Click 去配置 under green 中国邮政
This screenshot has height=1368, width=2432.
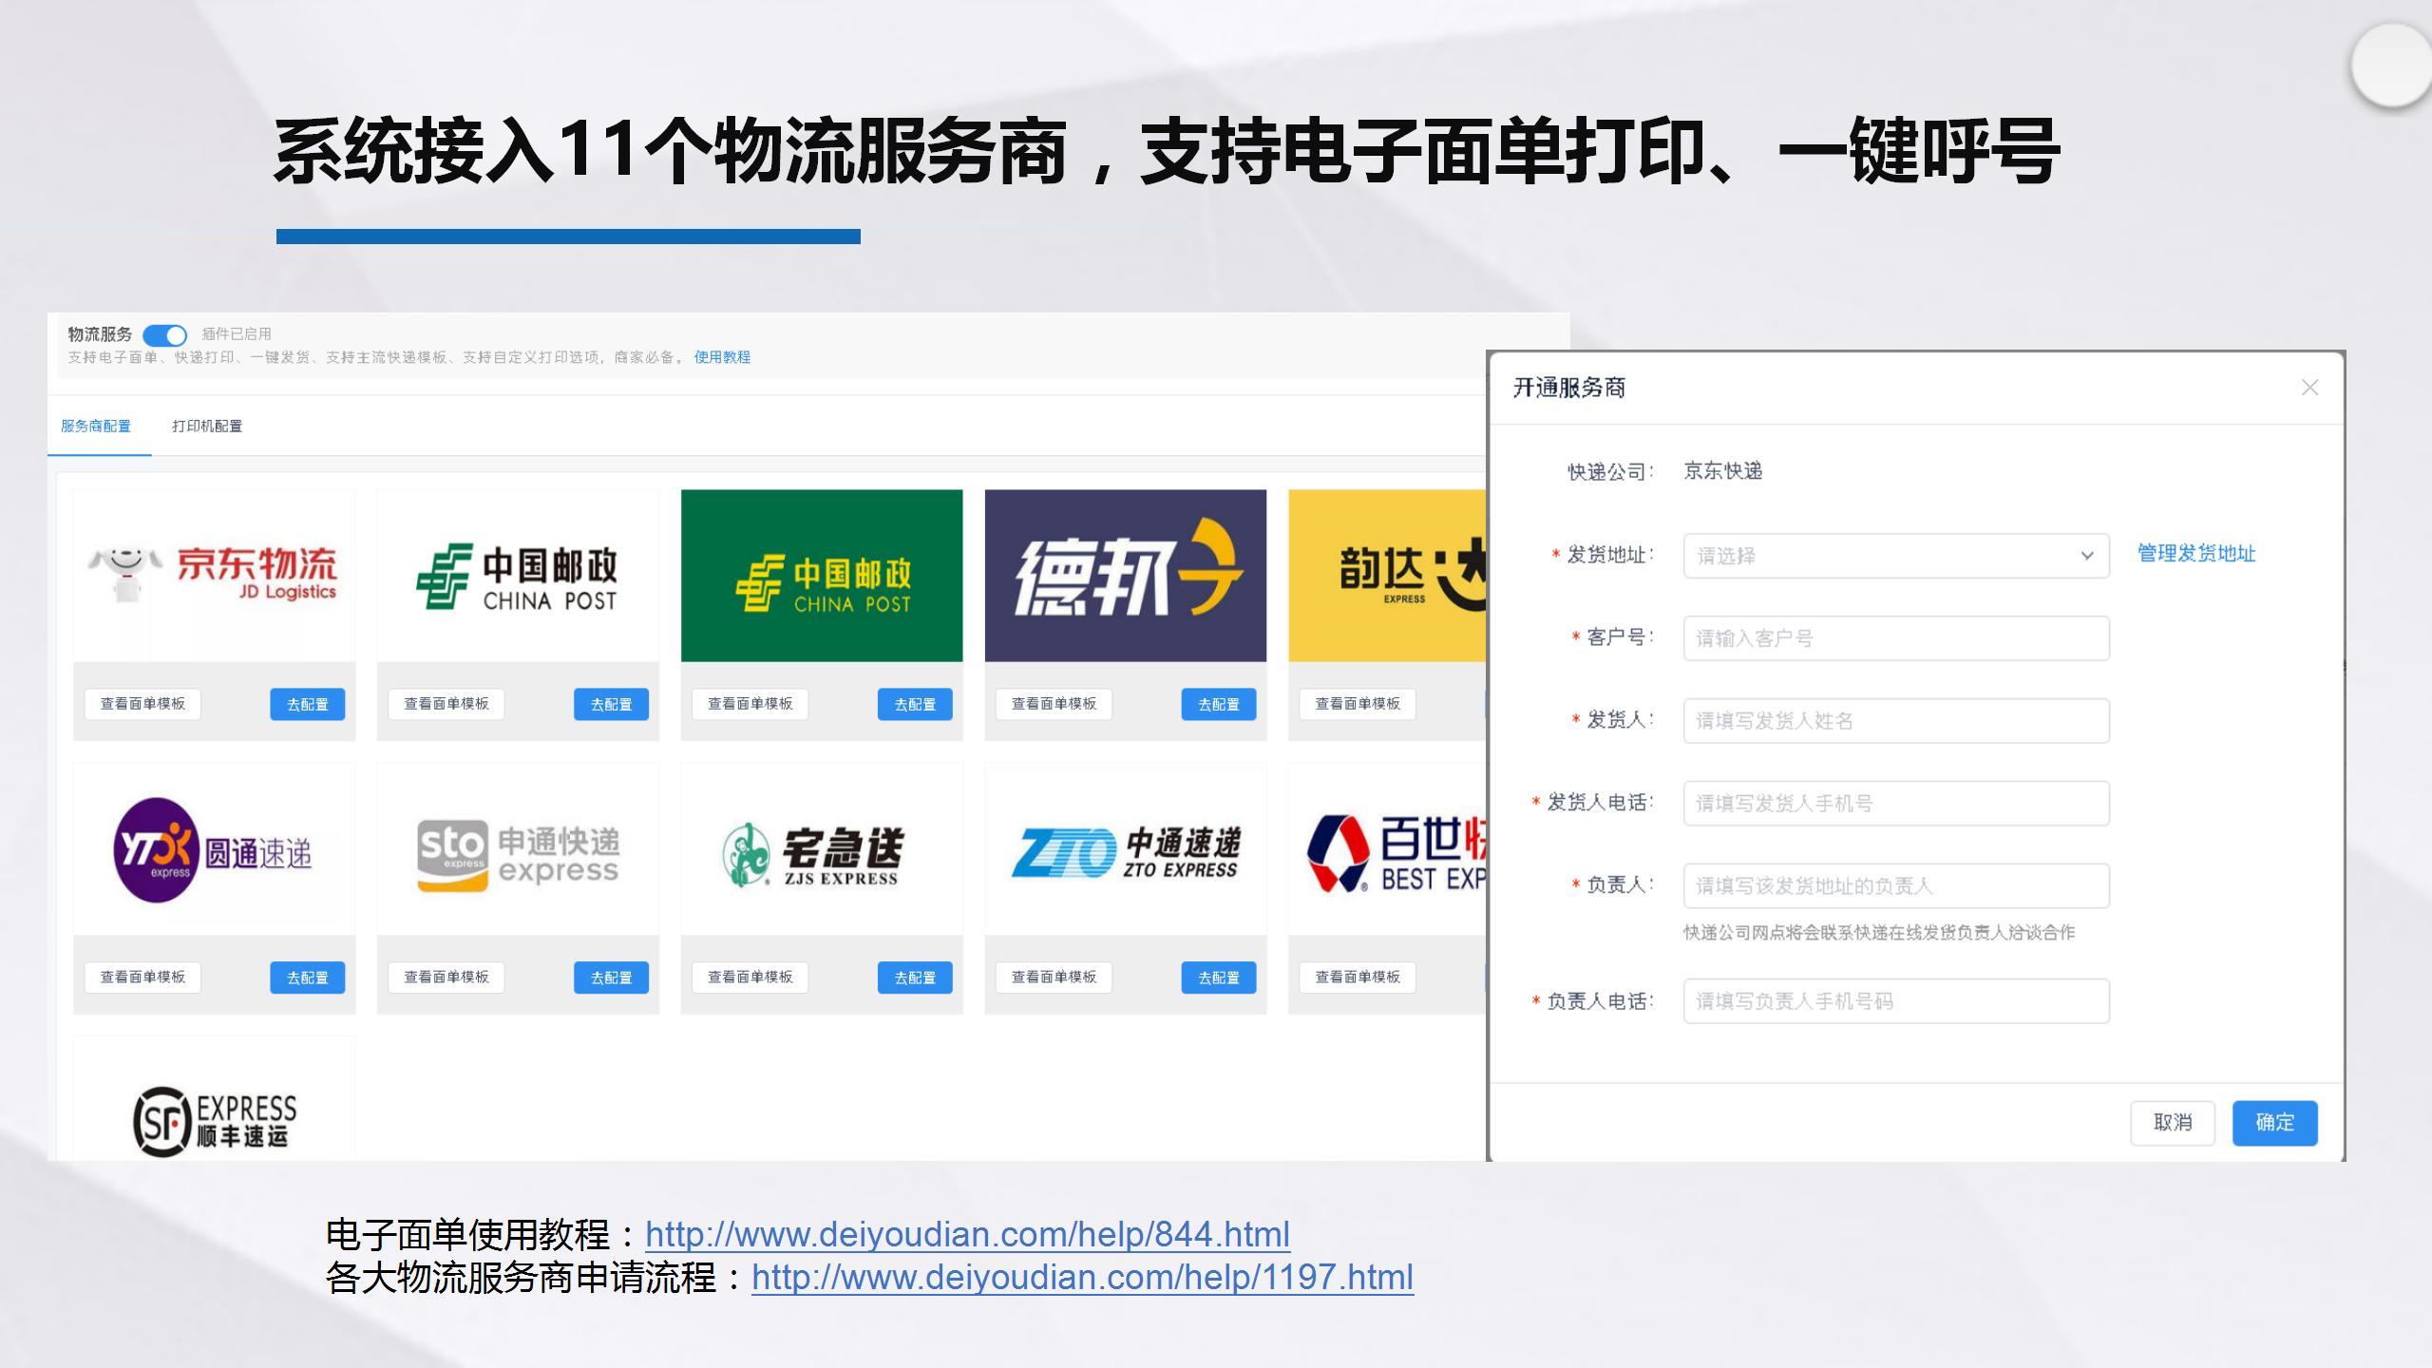[x=915, y=704]
